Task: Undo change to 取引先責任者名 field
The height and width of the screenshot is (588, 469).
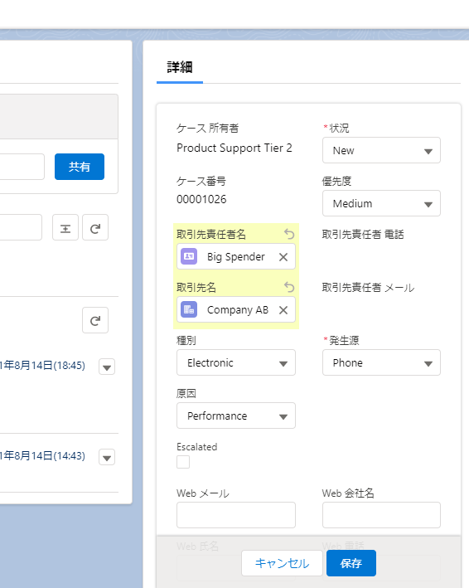Action: tap(289, 234)
